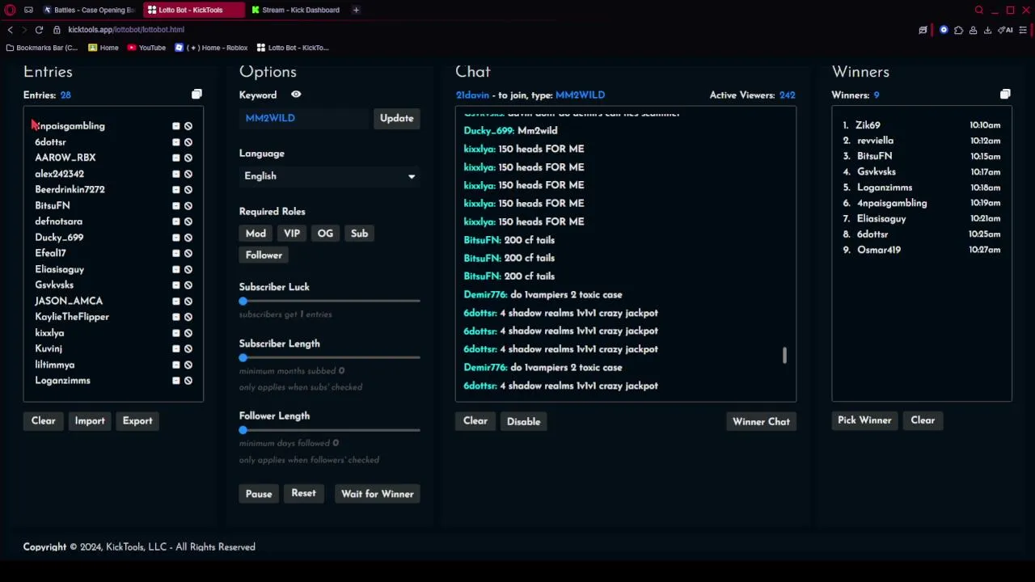
Task: Ban AAR0W_RBX using the ban icon
Action: tap(188, 158)
